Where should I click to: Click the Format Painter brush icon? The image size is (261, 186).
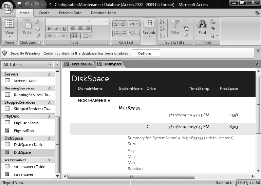coord(38,36)
